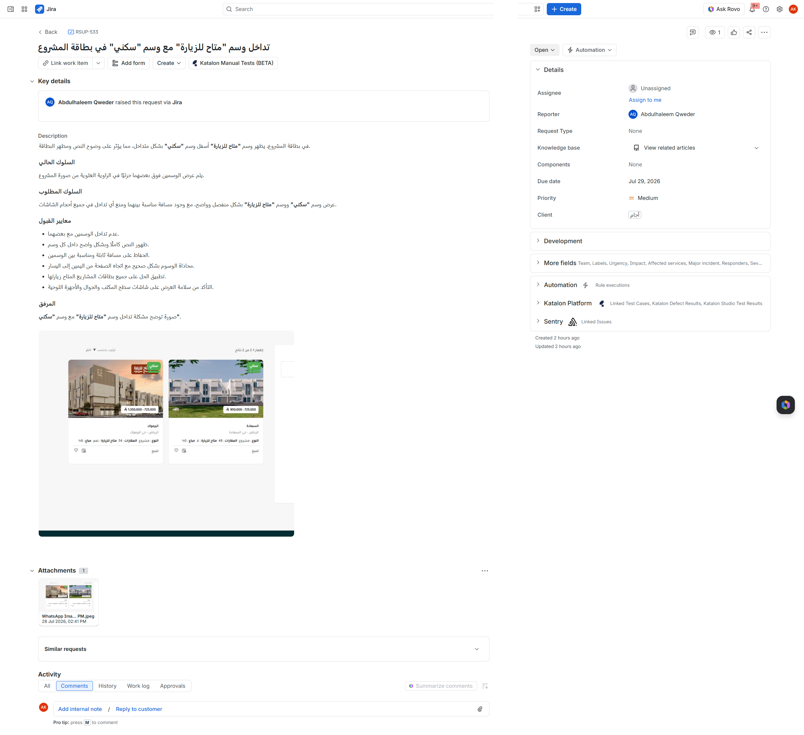
Task: Click the feedback comment icon
Action: click(x=693, y=32)
